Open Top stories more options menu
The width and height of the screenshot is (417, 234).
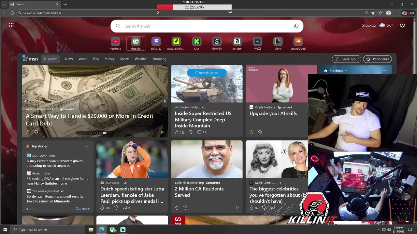pos(86,146)
